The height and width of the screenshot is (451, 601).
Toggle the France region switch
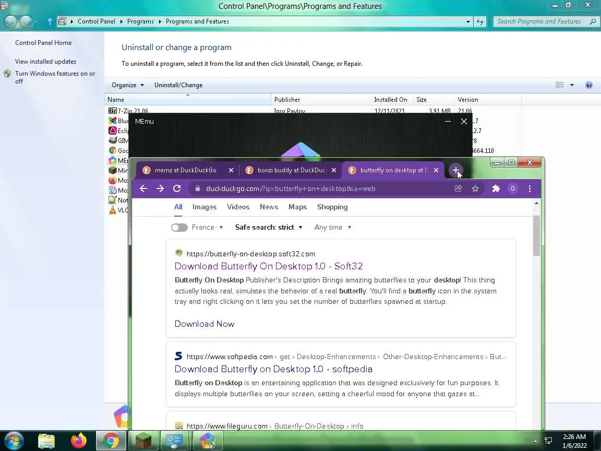(179, 228)
